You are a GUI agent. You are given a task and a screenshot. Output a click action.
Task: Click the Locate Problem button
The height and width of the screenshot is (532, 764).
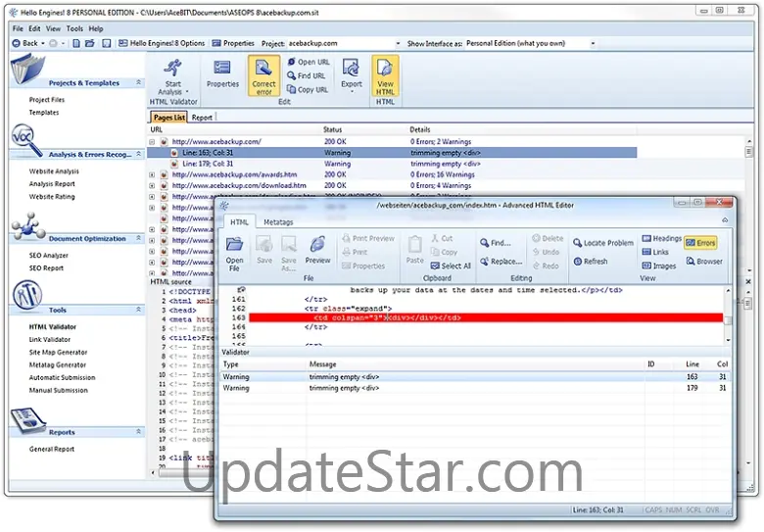(603, 243)
